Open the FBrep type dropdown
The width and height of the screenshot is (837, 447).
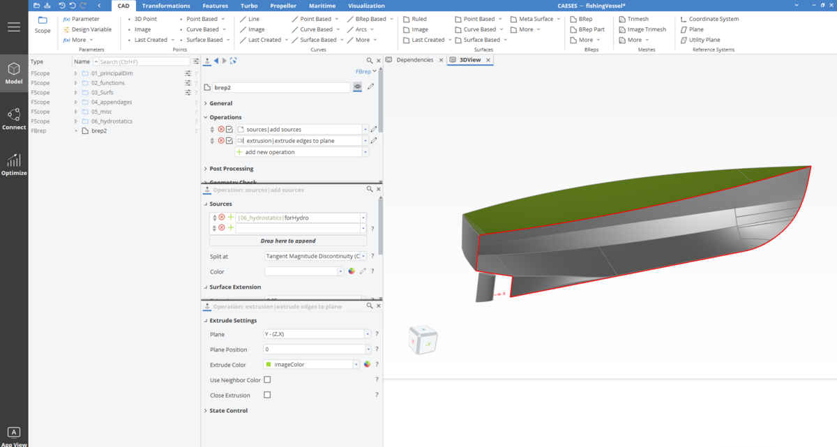click(366, 71)
